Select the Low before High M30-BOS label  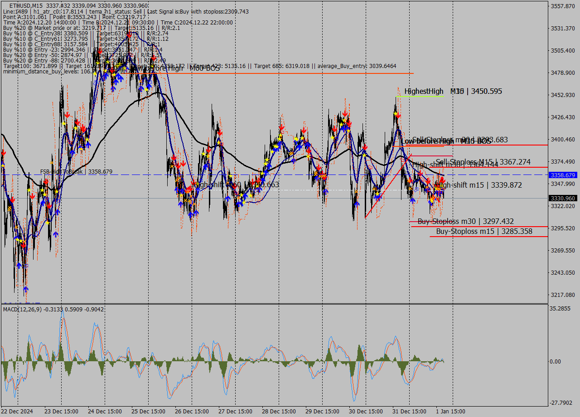(446, 141)
